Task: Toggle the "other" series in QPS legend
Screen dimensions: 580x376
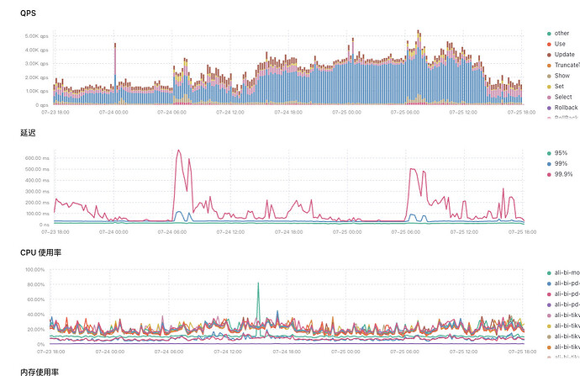Action: pos(558,34)
